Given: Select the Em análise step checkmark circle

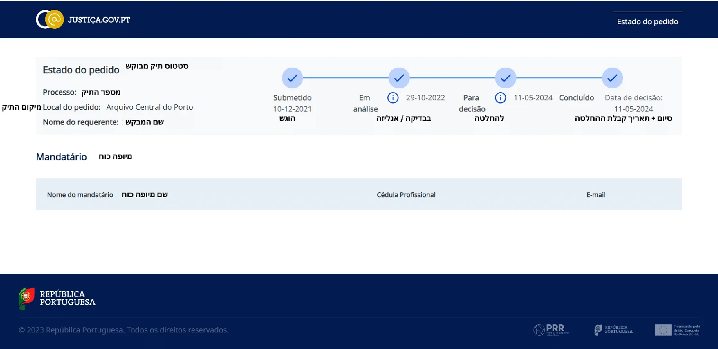Looking at the screenshot, I should [399, 78].
